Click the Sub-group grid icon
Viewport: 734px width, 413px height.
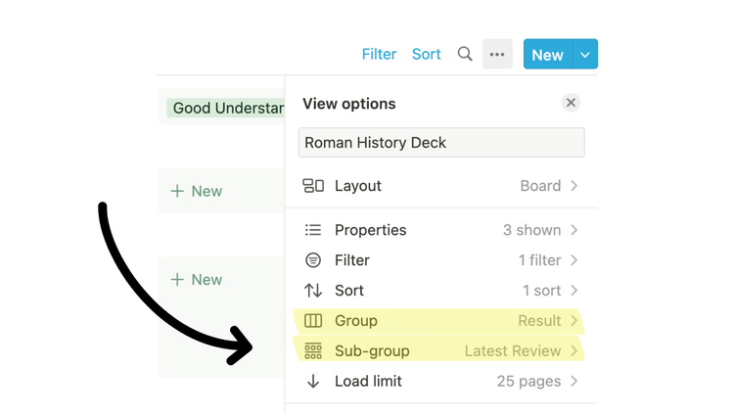click(x=313, y=351)
